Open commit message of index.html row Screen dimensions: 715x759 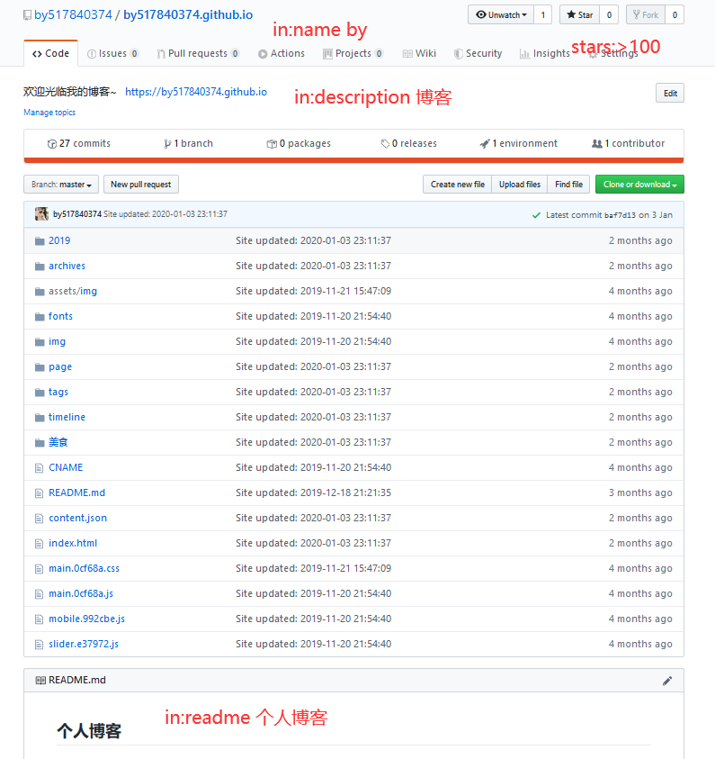coord(313,543)
